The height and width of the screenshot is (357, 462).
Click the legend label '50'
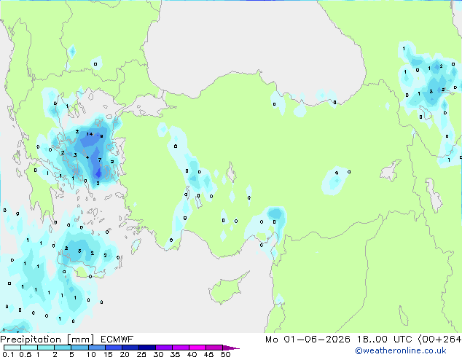tap(225, 354)
